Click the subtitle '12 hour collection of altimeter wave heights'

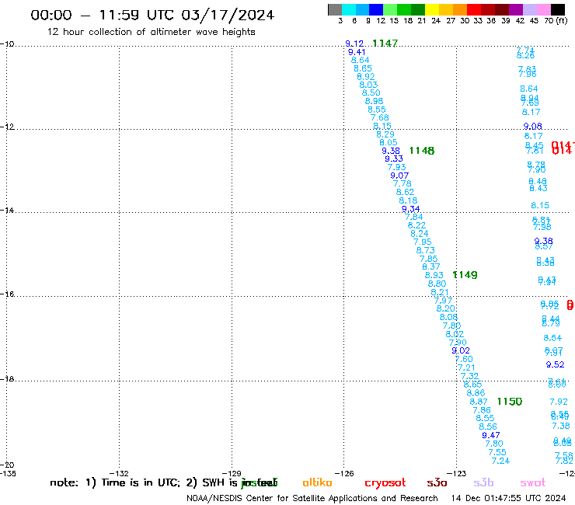tap(151, 32)
